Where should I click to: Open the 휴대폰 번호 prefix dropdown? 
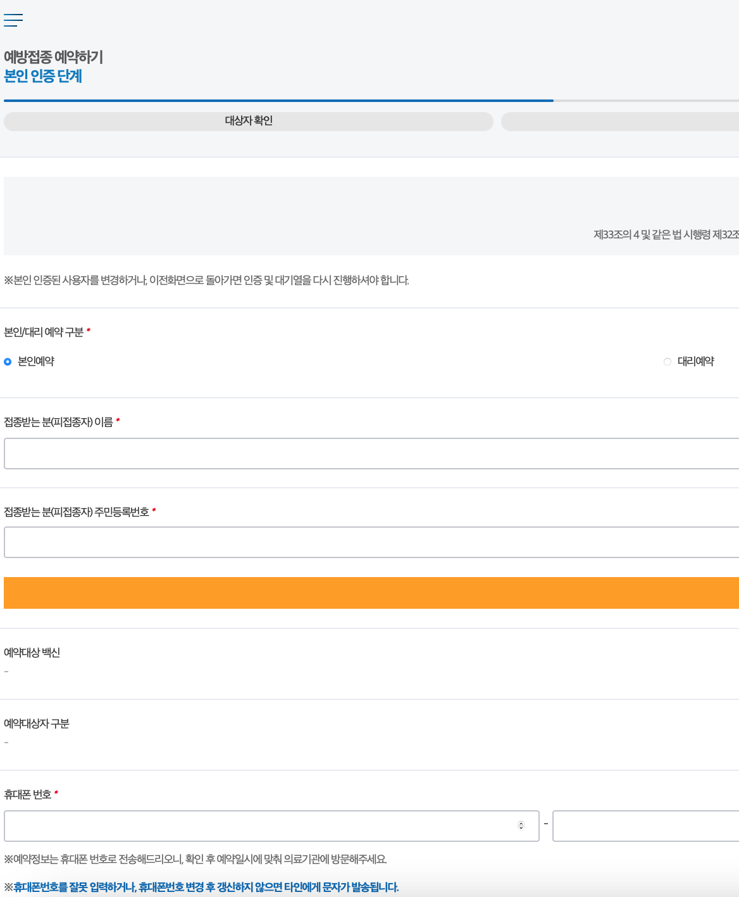click(271, 826)
